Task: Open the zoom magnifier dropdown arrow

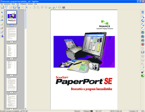Action: point(57,7)
